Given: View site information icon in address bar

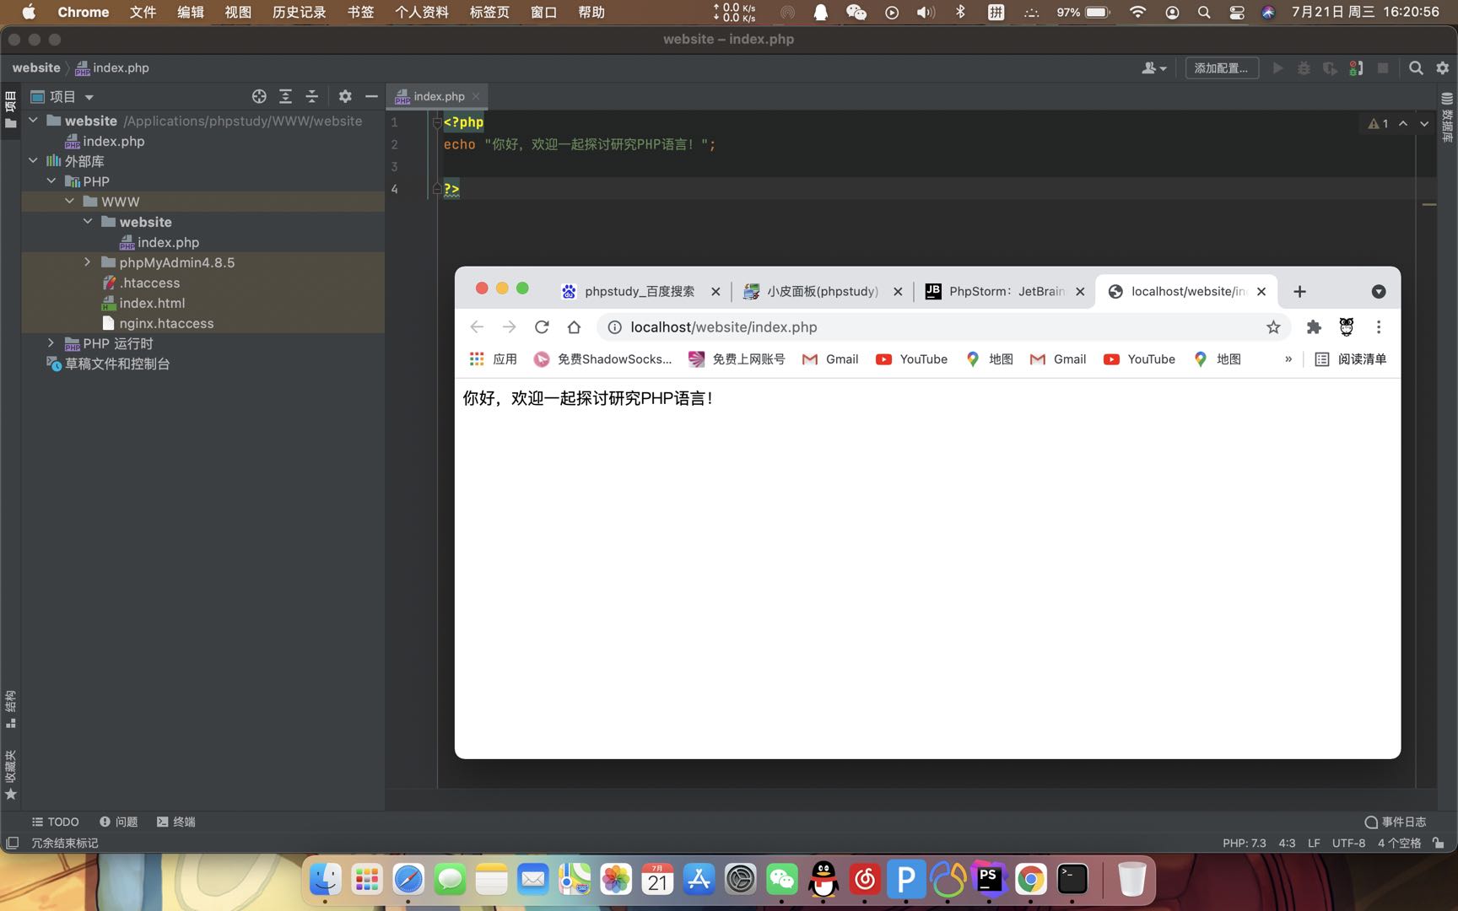Looking at the screenshot, I should [x=615, y=327].
